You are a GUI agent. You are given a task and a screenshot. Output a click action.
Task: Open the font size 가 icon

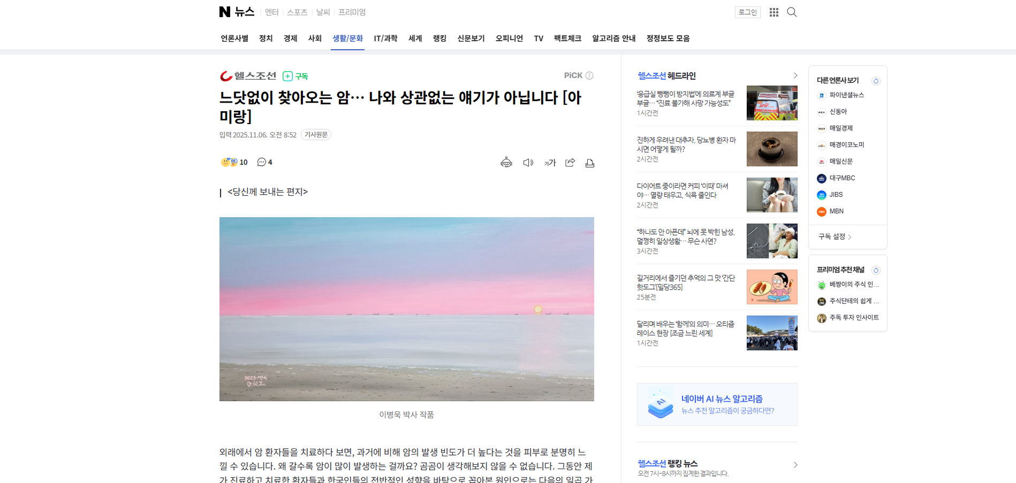click(550, 163)
